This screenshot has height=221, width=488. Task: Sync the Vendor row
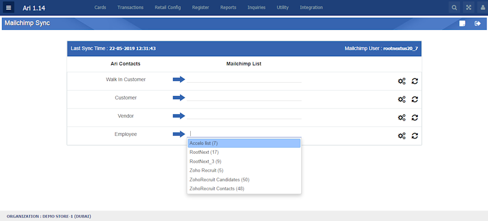(x=414, y=117)
